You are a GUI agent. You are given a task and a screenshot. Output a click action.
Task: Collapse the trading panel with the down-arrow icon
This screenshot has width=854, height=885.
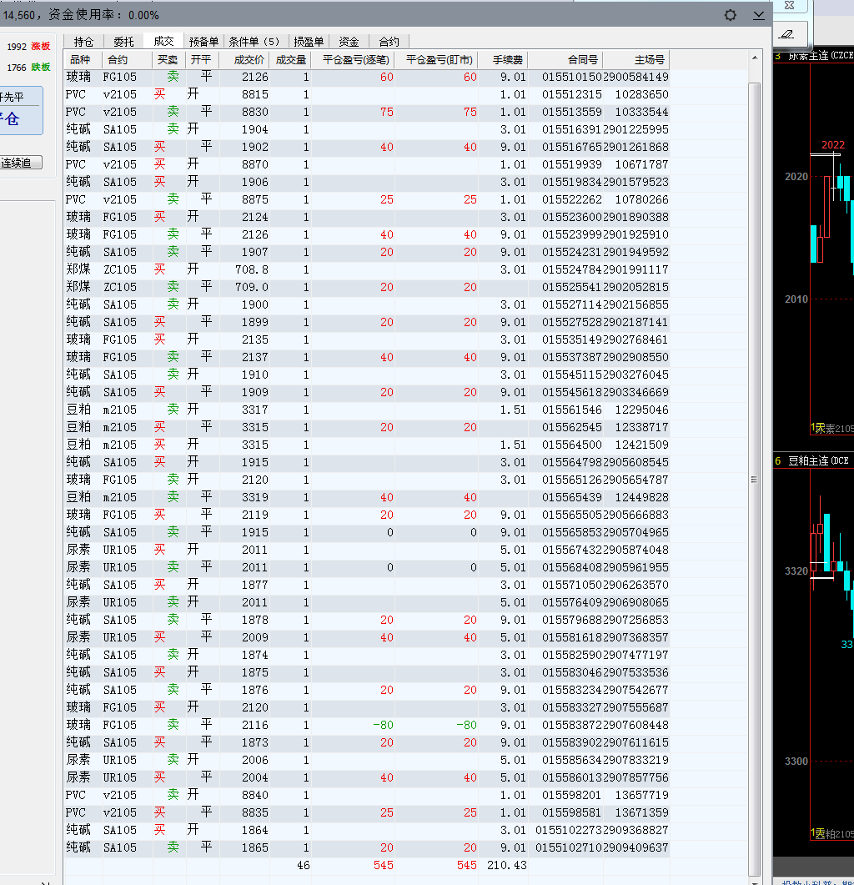click(x=759, y=15)
